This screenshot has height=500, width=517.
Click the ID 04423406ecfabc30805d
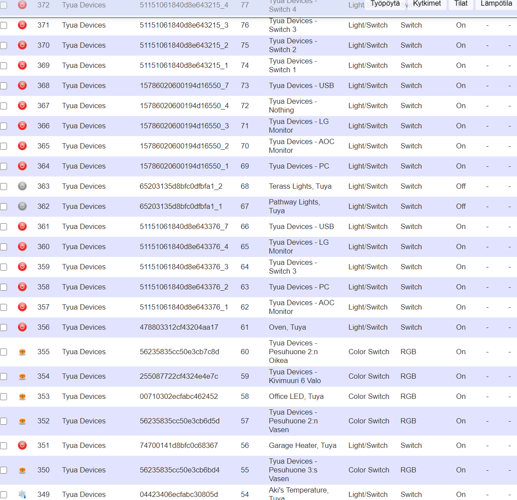(179, 494)
